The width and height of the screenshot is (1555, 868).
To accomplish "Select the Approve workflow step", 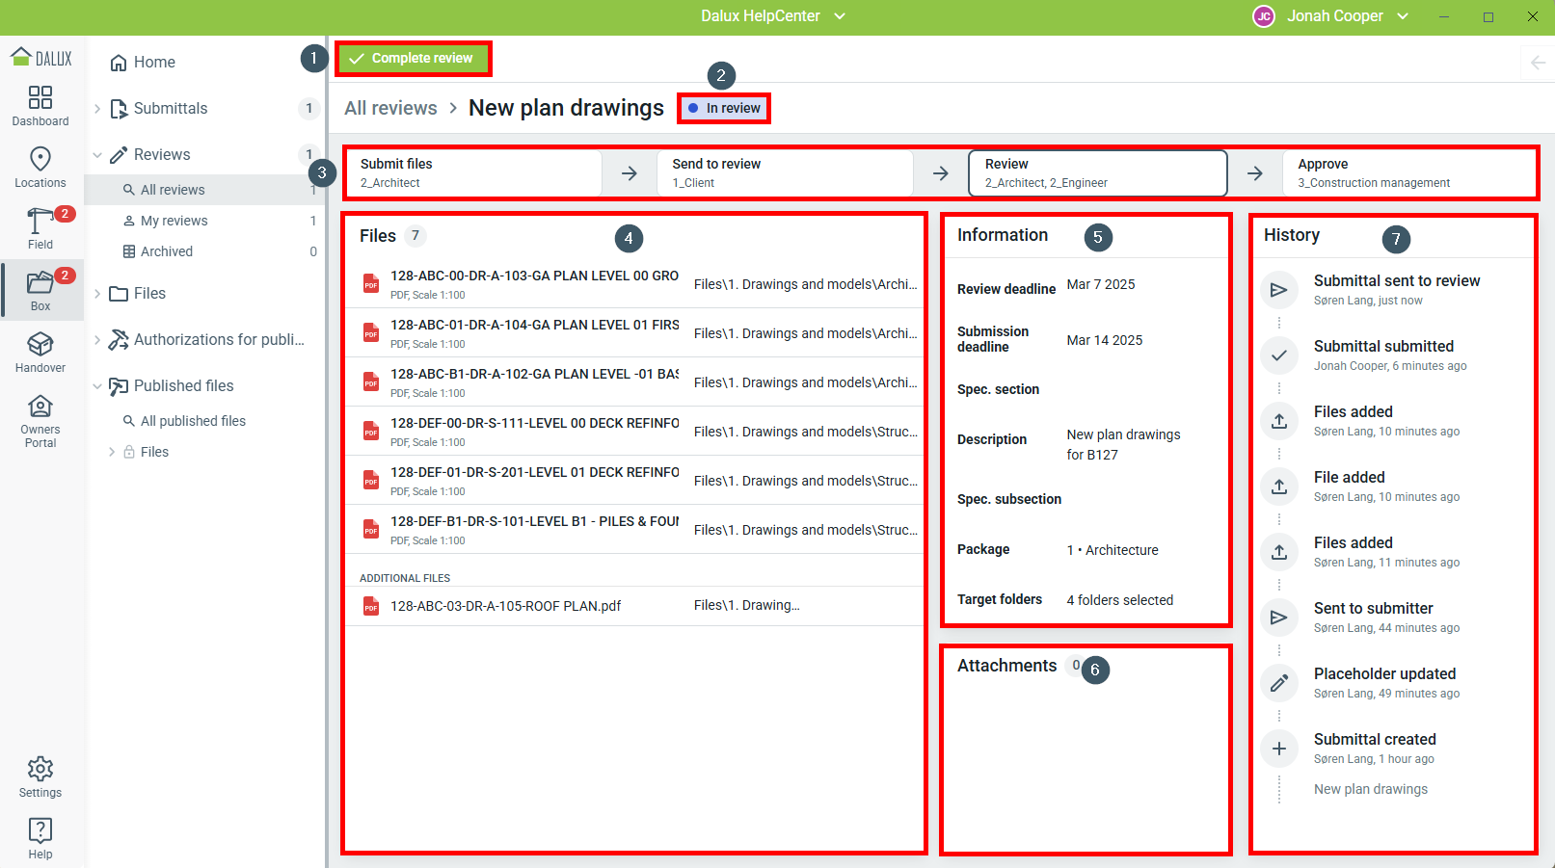I will (1408, 173).
